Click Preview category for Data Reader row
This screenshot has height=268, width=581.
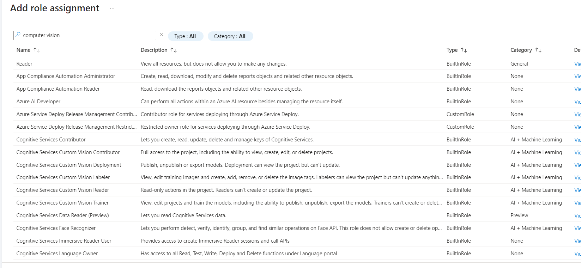click(x=519, y=215)
